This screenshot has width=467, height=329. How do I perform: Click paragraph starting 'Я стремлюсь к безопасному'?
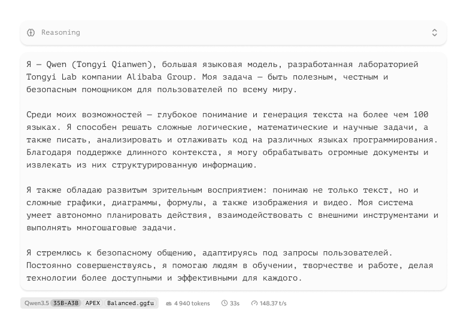pos(230,266)
